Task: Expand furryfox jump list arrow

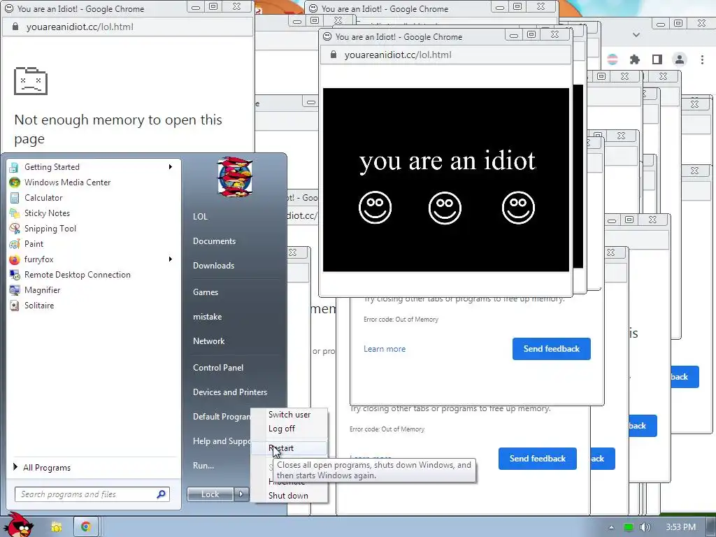Action: pos(171,259)
